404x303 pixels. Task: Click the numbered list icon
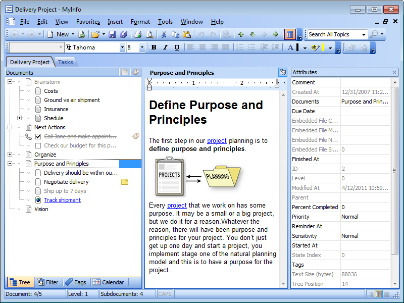coord(240,47)
